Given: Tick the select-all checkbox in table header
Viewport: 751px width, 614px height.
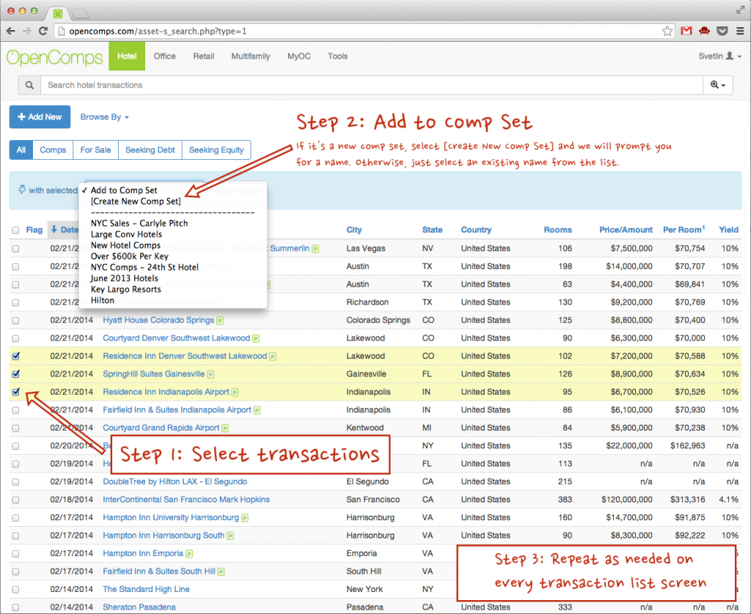Looking at the screenshot, I should click(16, 230).
